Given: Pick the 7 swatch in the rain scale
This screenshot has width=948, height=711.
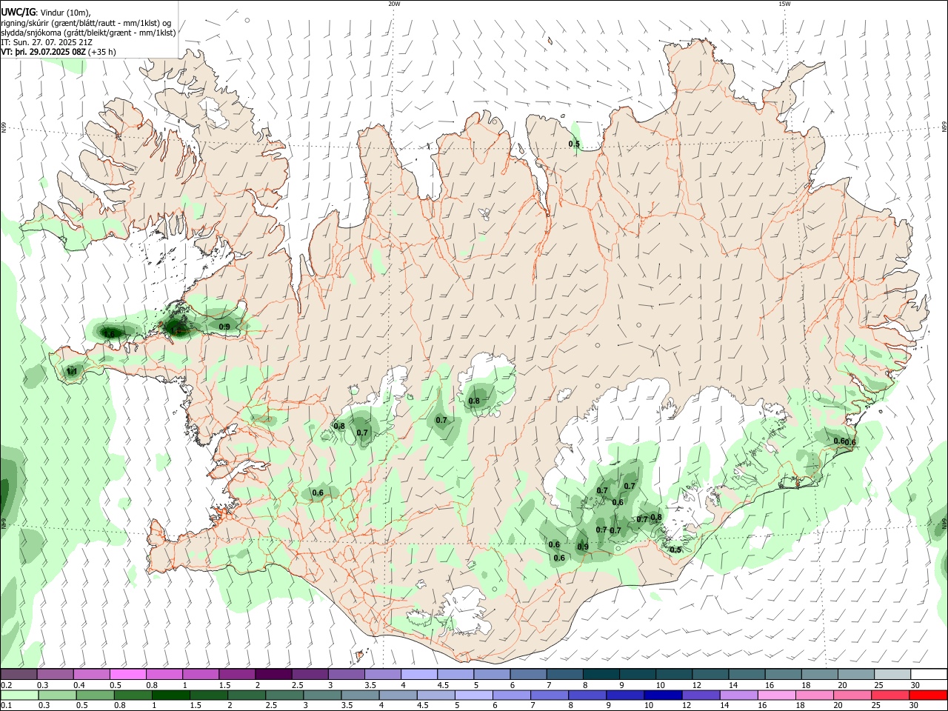Looking at the screenshot, I should click(x=549, y=695).
